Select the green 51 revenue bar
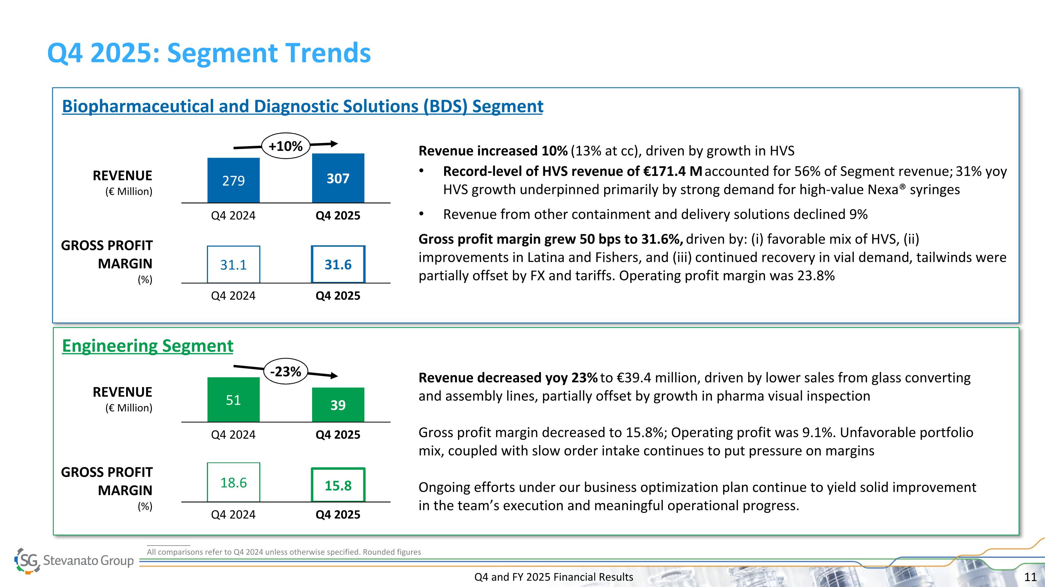Screen dimensions: 1045x587 pyautogui.click(x=233, y=400)
